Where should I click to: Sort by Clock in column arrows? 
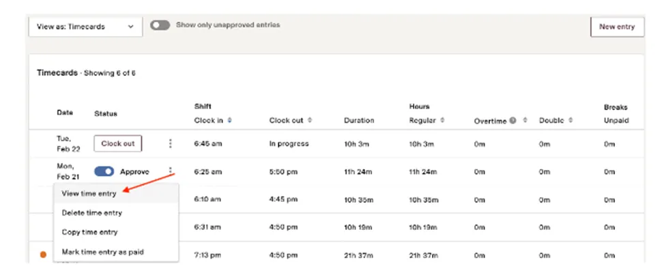[x=229, y=120]
